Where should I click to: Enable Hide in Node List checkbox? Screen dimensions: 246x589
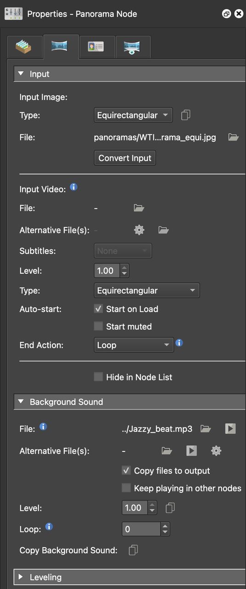click(x=98, y=377)
